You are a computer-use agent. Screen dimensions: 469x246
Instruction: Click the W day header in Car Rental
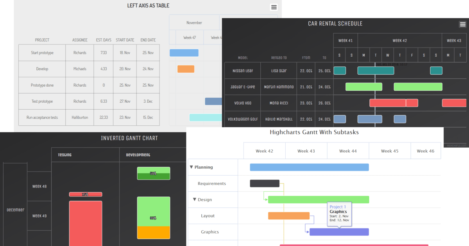click(388, 55)
